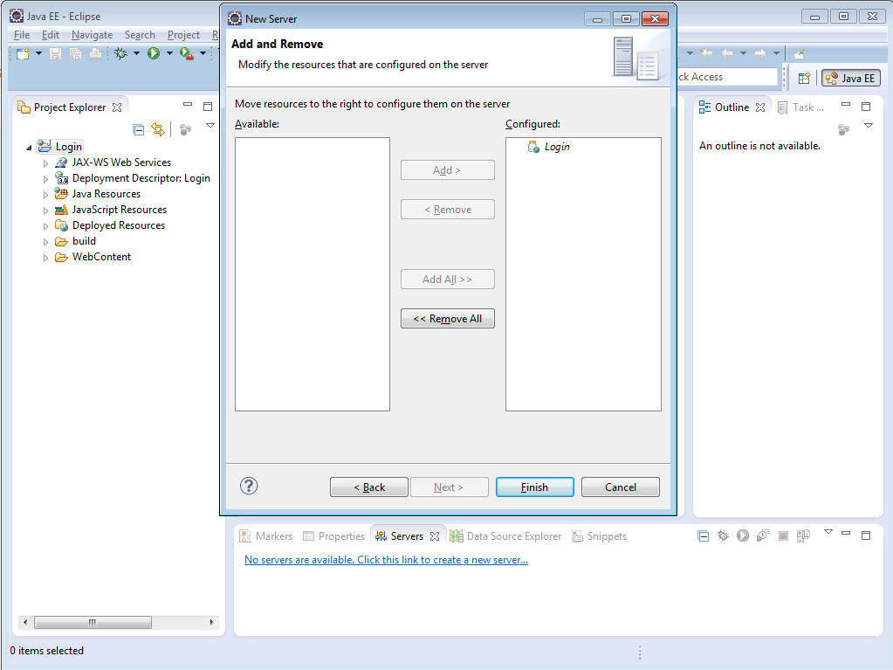Select Login in the Configured list
The width and height of the screenshot is (893, 670).
(x=555, y=148)
